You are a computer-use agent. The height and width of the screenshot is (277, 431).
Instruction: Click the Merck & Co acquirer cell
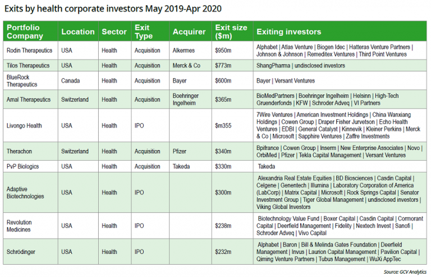pos(187,66)
